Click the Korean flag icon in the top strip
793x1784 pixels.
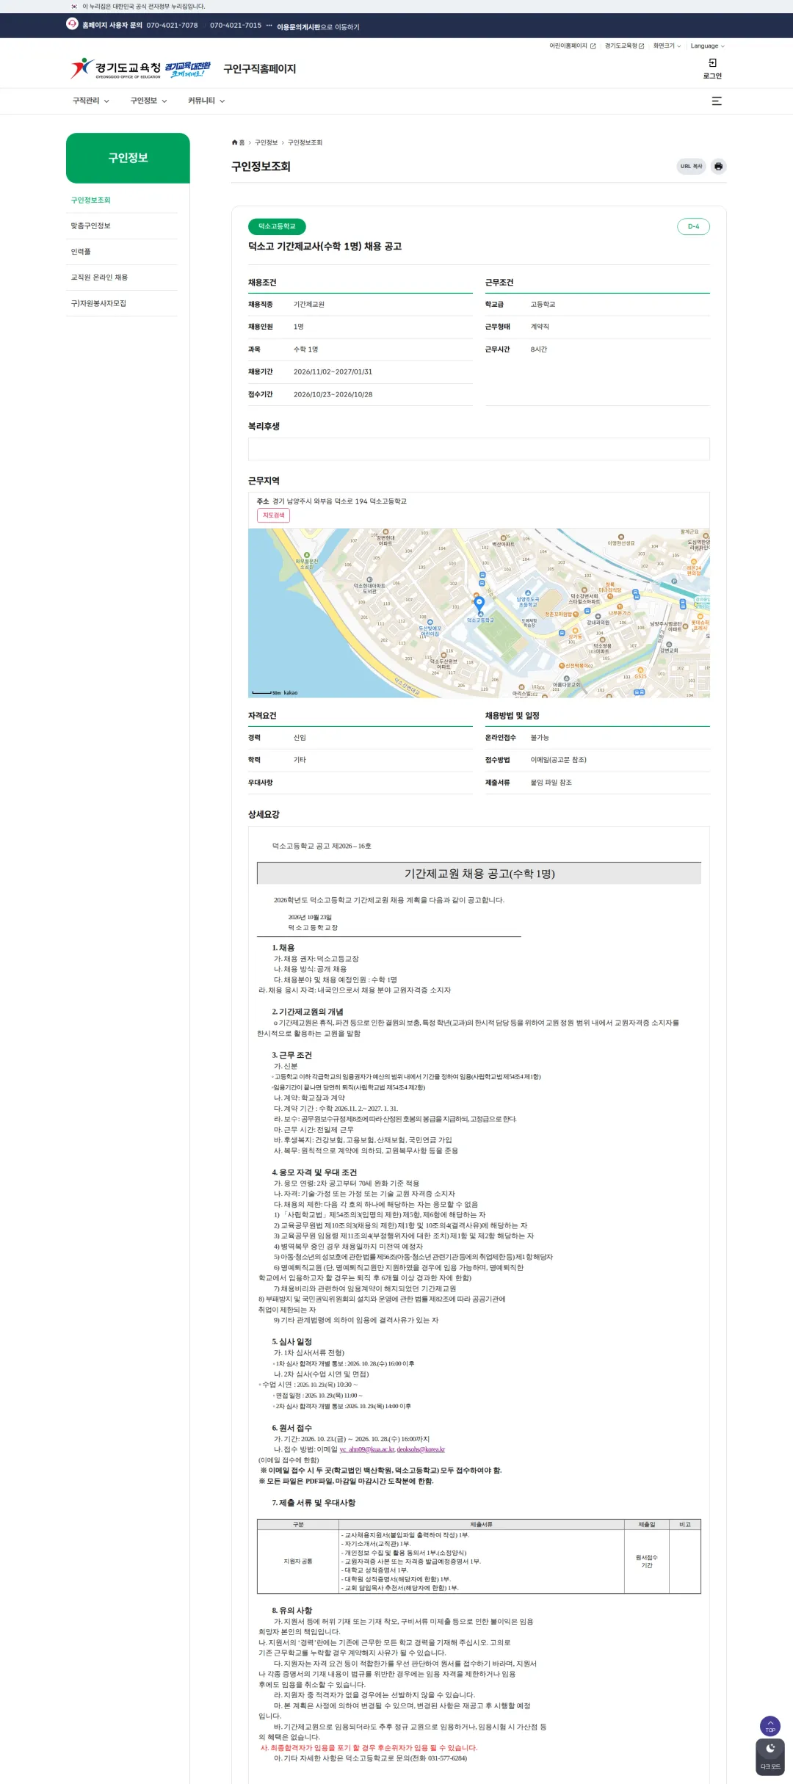tap(74, 7)
